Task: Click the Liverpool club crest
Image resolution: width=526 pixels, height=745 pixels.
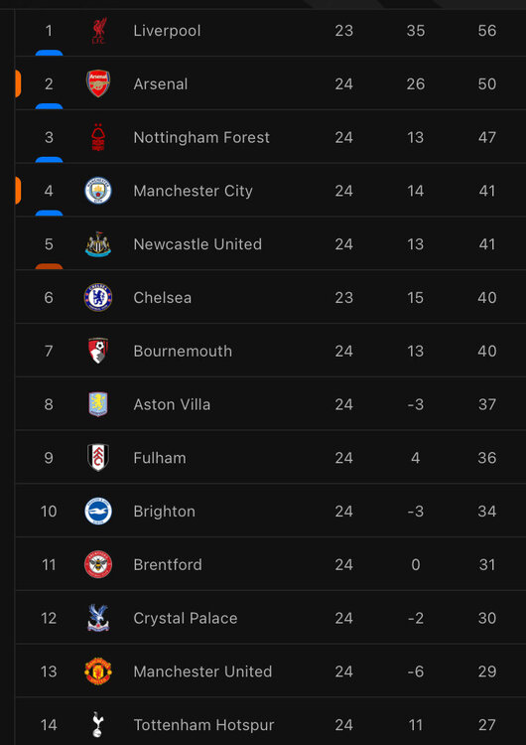Action: (x=98, y=31)
